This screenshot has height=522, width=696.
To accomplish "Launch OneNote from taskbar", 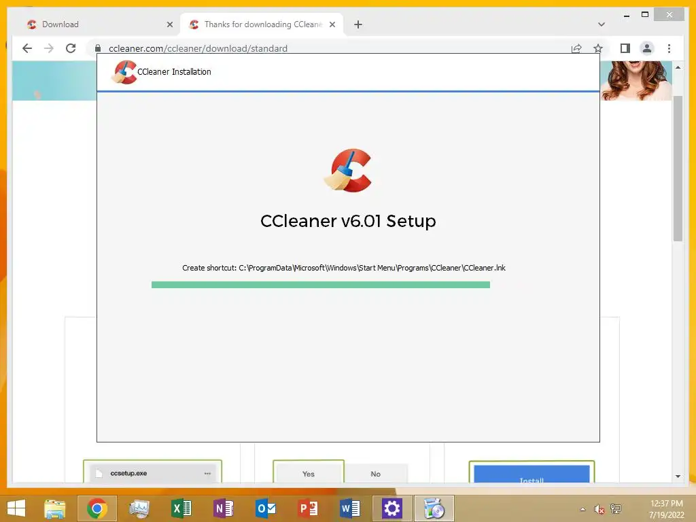I will tap(223, 508).
